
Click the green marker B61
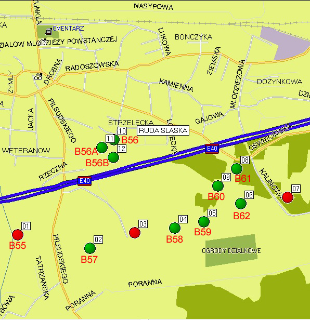237,169
